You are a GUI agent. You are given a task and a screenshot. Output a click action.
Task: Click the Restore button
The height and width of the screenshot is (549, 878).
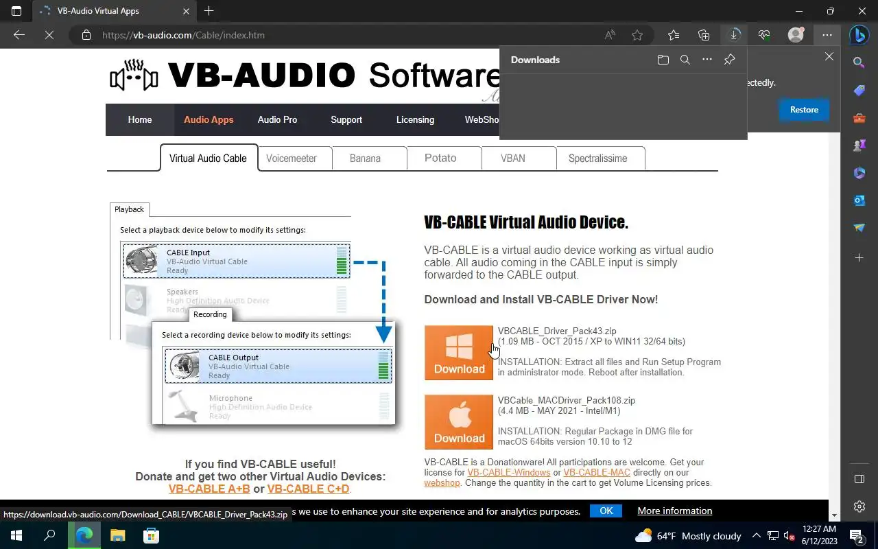coord(804,110)
